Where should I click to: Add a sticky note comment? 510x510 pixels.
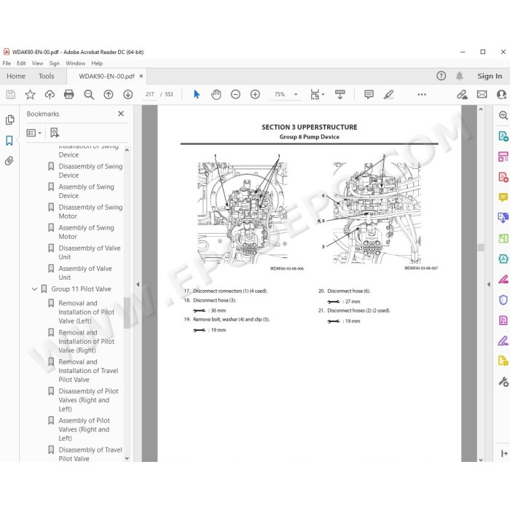[x=369, y=95]
